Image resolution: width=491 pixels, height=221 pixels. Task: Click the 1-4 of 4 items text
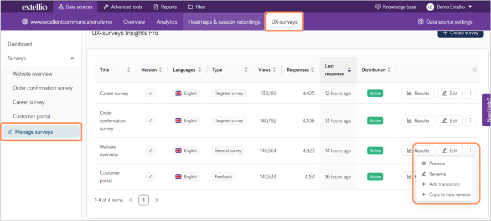(x=108, y=200)
